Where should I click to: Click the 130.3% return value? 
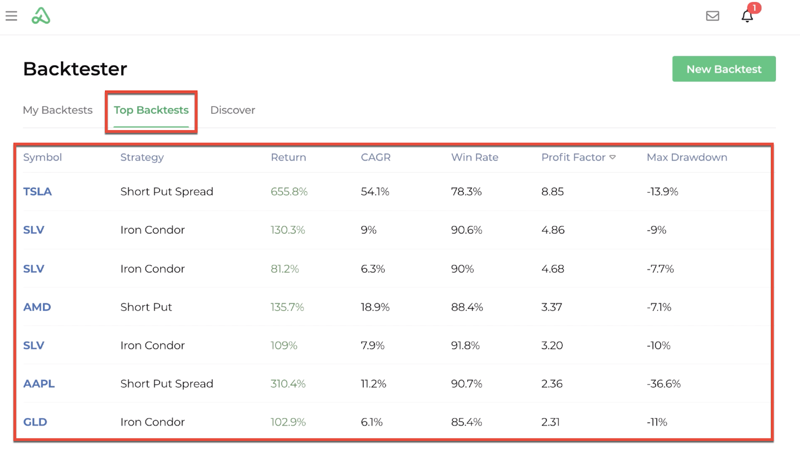click(x=287, y=230)
